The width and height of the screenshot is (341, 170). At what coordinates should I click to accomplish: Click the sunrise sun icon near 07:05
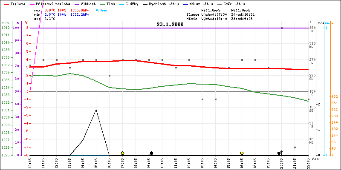[122, 153]
